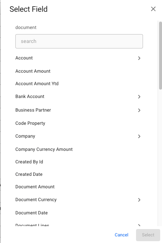Expand the Business Partner chevron

(x=139, y=110)
